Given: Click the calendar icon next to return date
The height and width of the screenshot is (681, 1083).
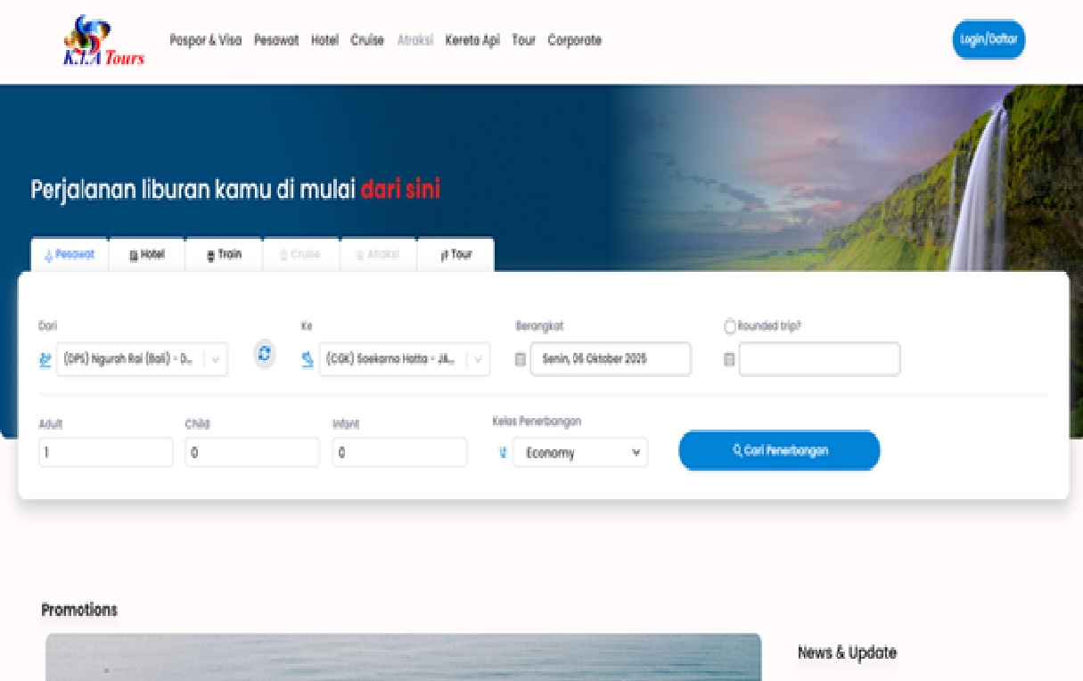Looking at the screenshot, I should point(729,360).
